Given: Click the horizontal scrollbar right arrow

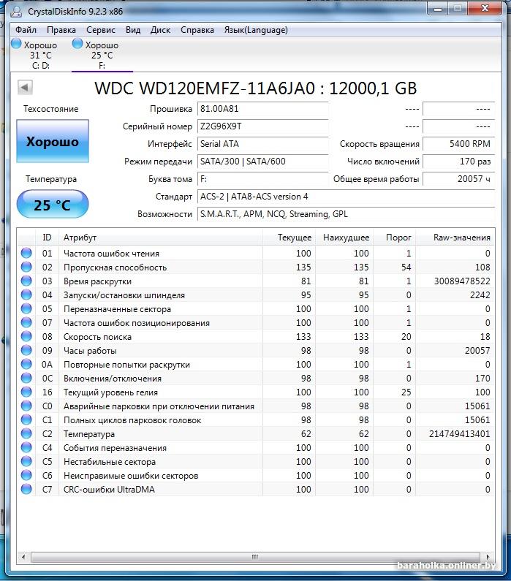Looking at the screenshot, I should (x=488, y=557).
